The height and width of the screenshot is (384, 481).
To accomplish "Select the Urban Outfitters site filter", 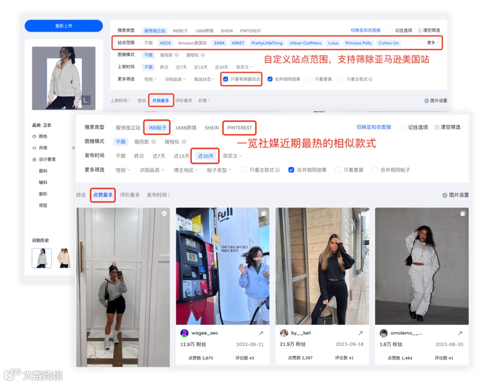I will point(305,43).
